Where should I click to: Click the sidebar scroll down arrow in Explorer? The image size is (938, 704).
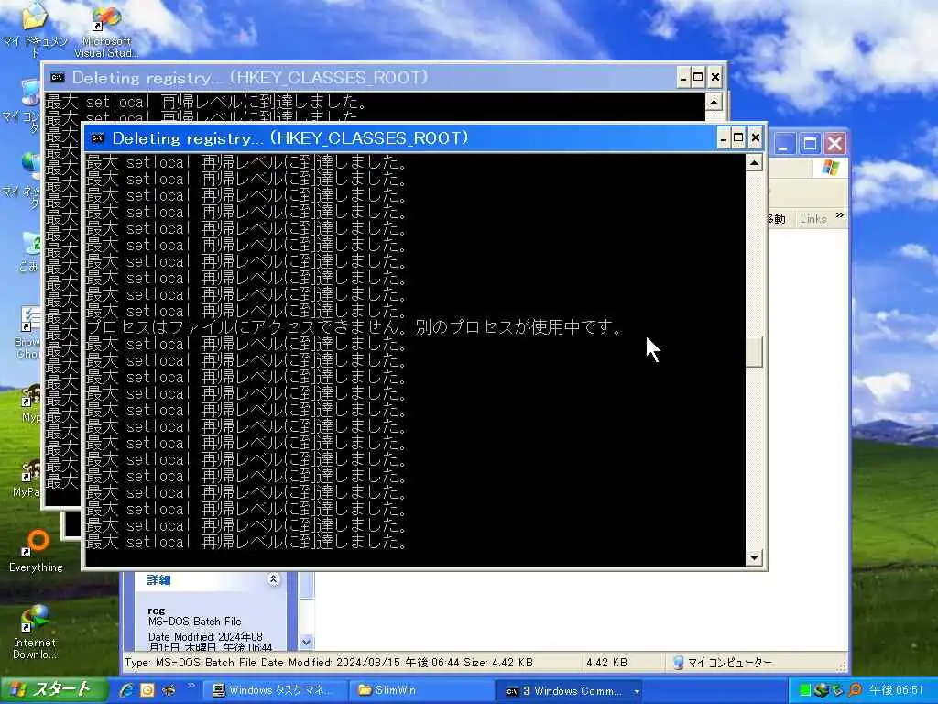[306, 643]
